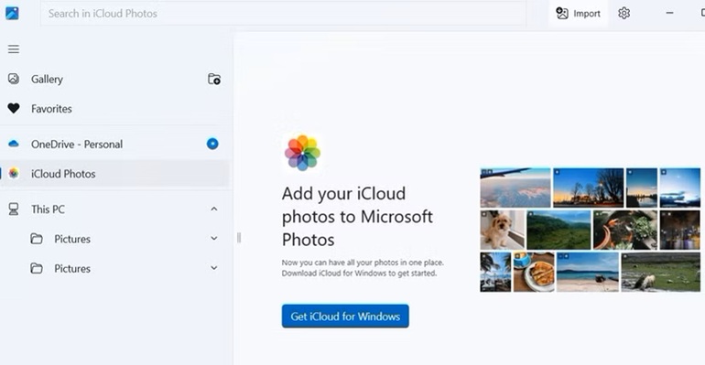Click the puppy photo thumbnail
This screenshot has height=365, width=705.
tap(503, 230)
